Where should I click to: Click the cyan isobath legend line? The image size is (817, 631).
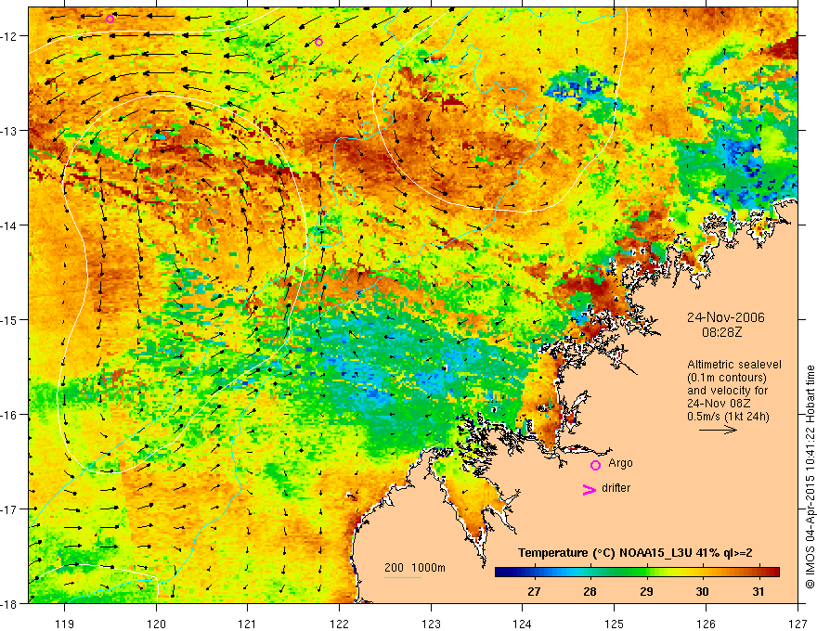(x=403, y=577)
